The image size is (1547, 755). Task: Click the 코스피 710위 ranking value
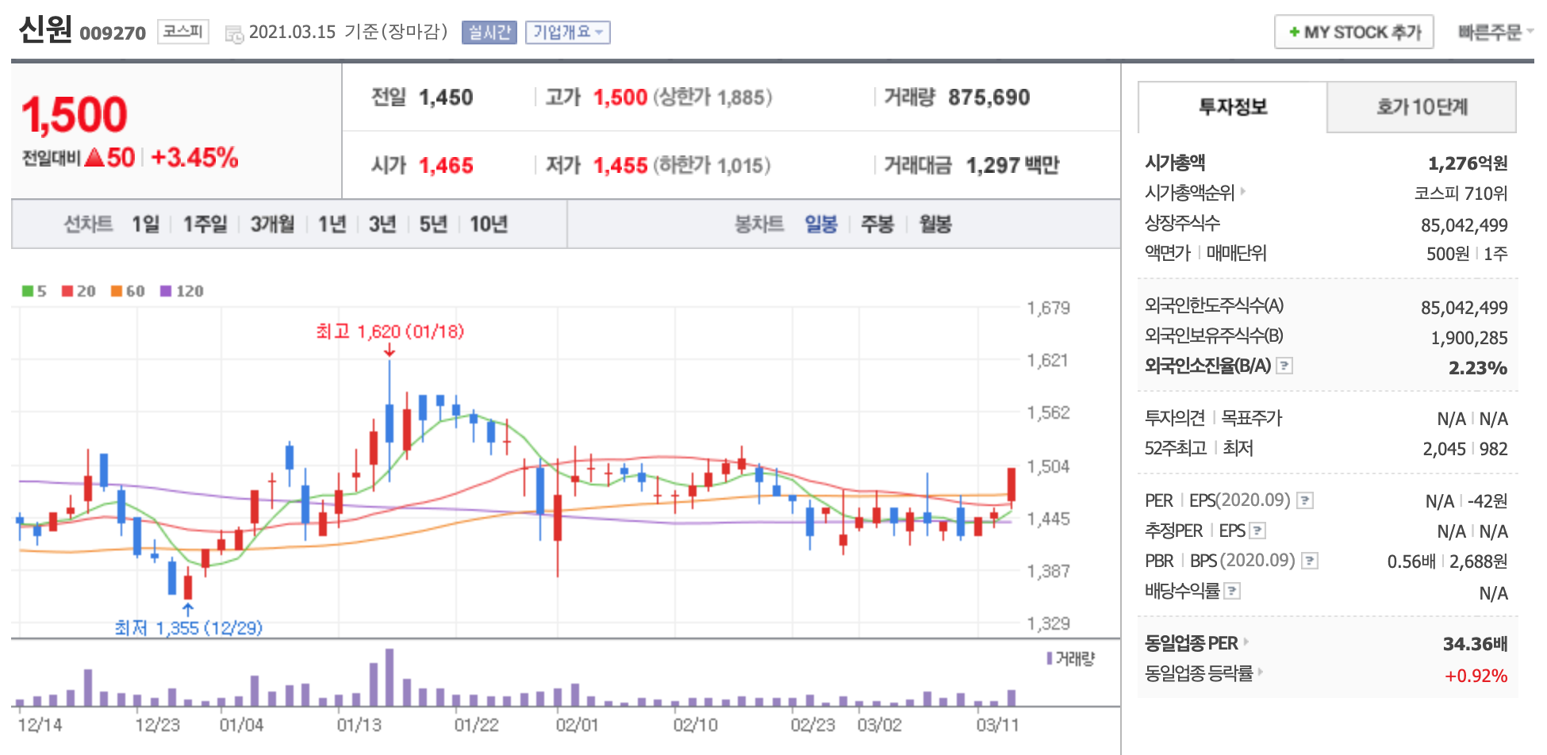coord(1461,194)
